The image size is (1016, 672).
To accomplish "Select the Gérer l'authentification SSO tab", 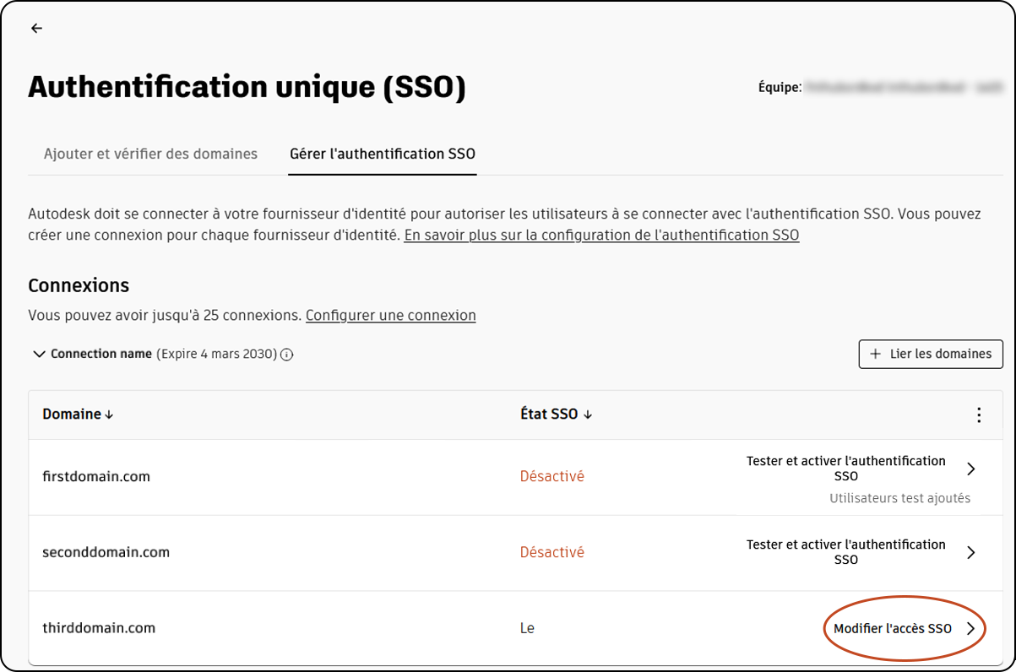I will pyautogui.click(x=382, y=154).
